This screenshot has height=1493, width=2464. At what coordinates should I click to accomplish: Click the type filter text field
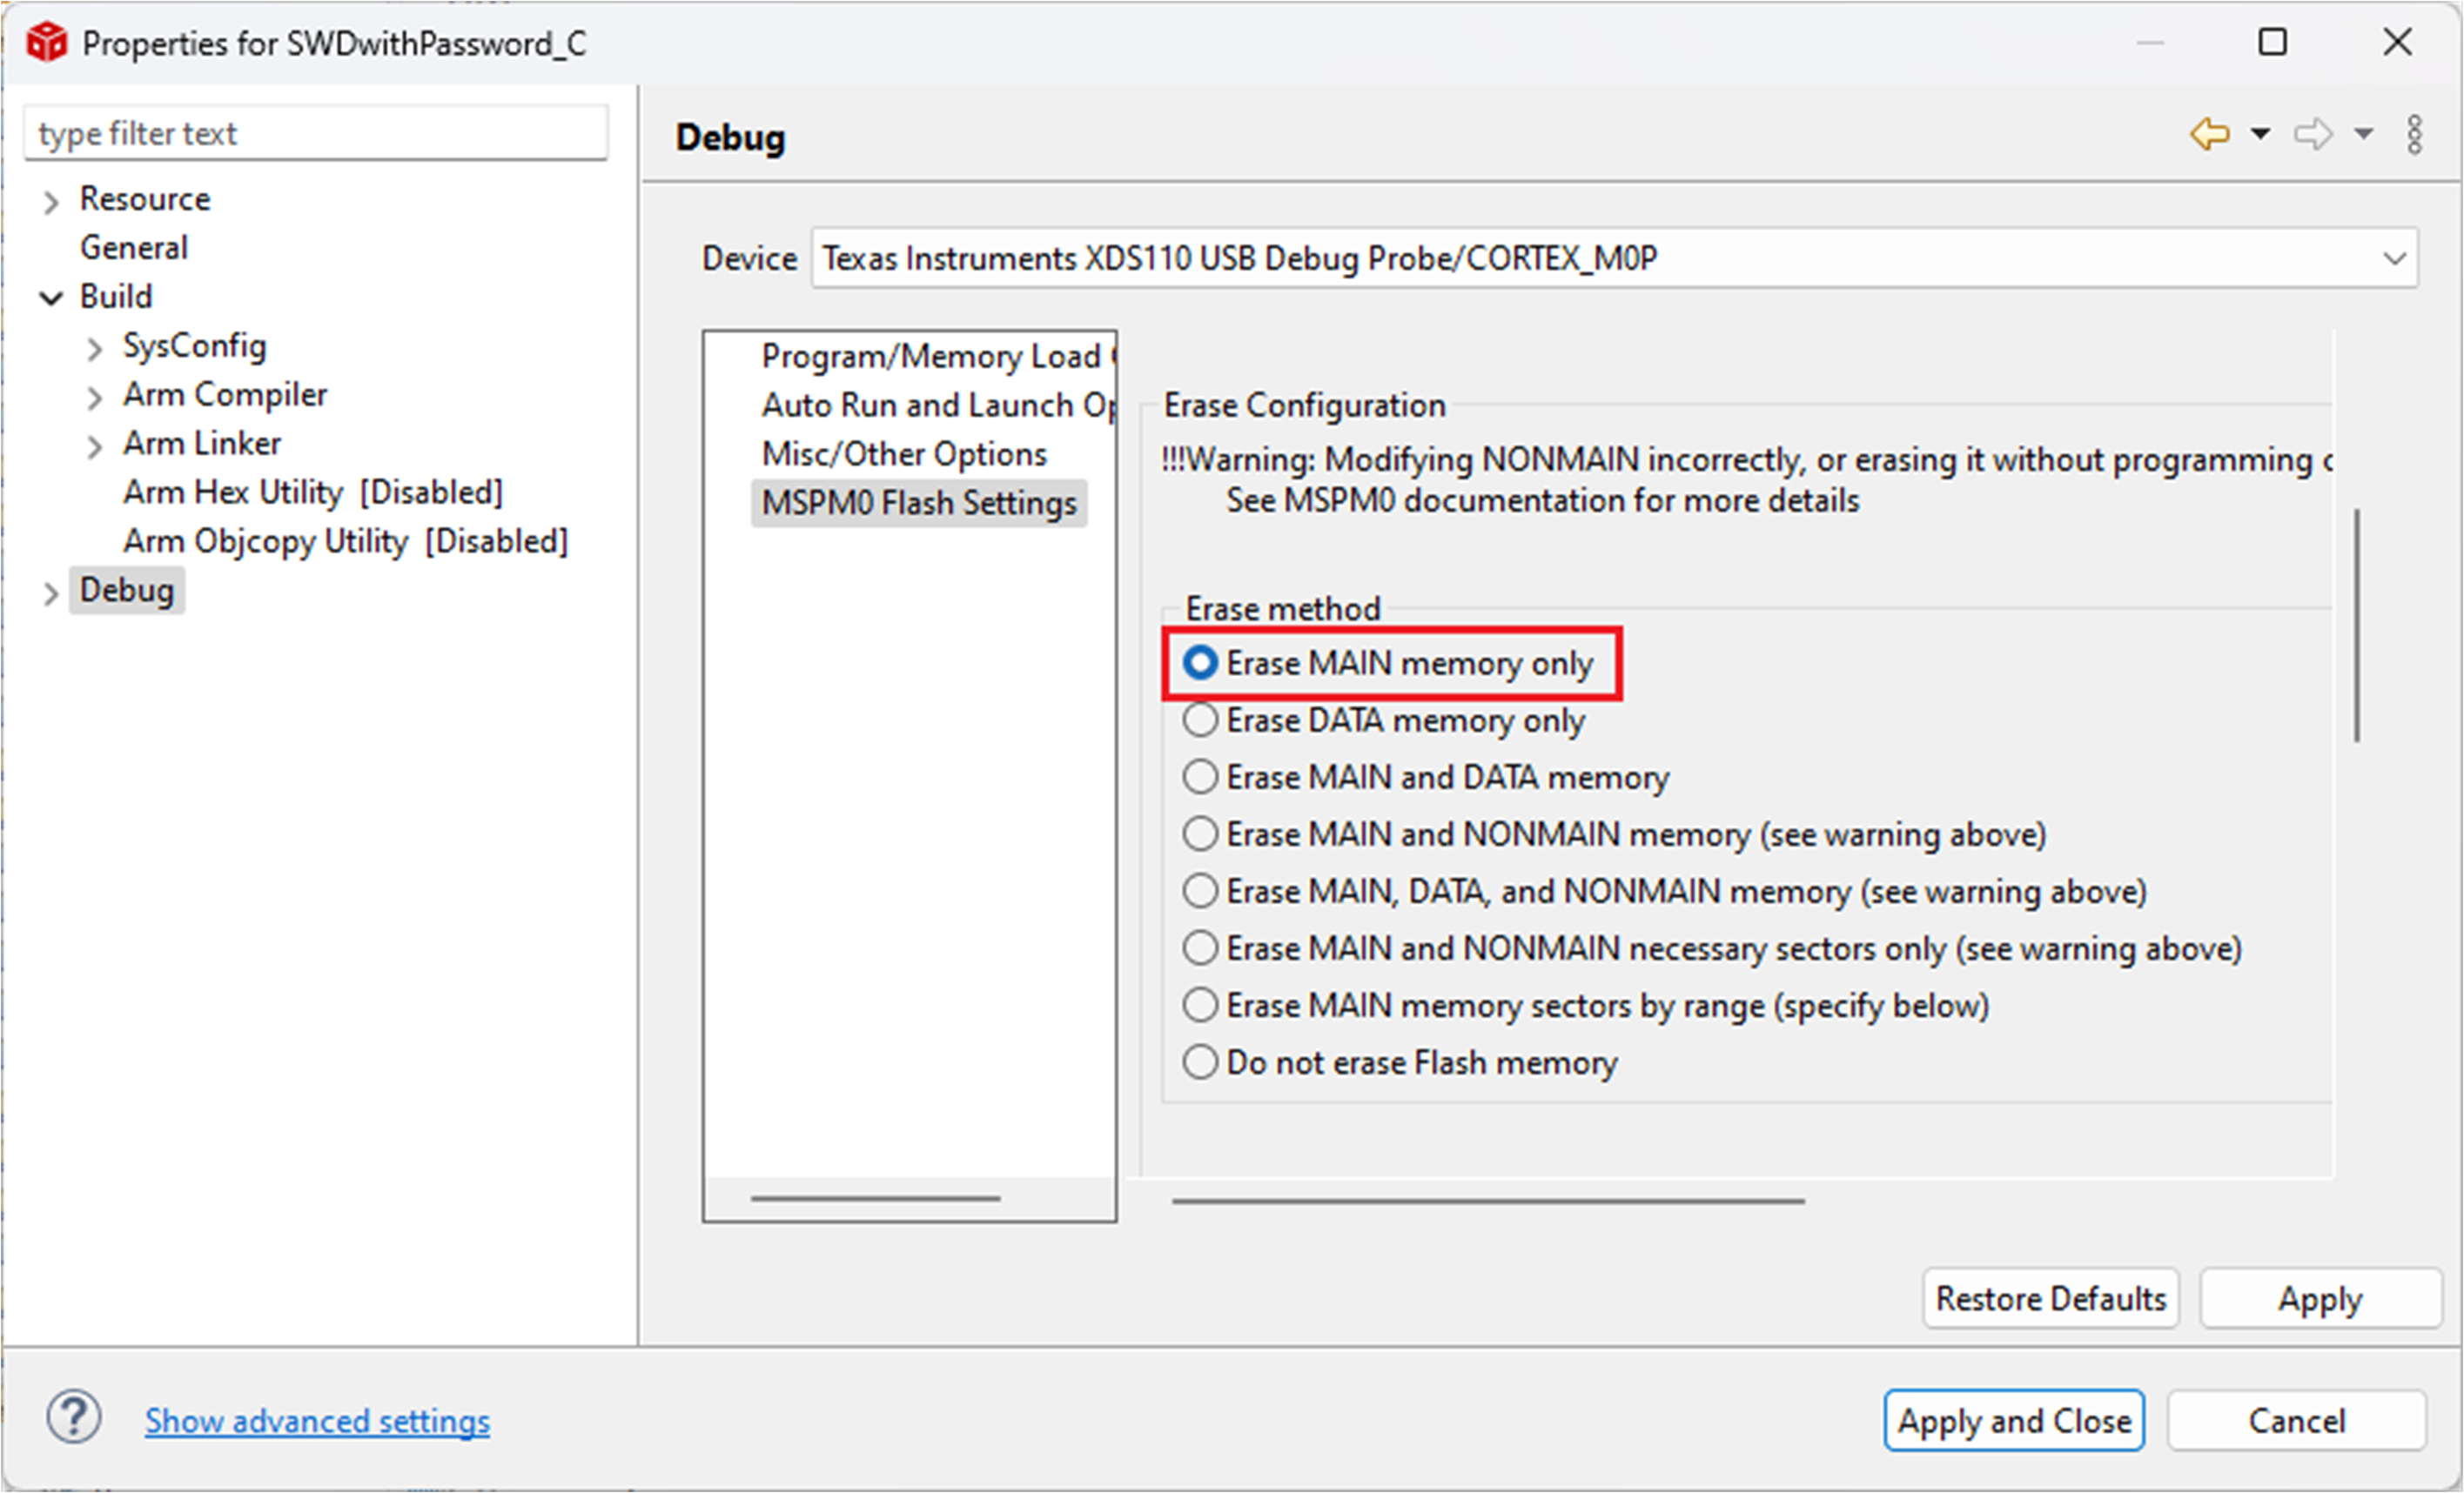coord(315,133)
